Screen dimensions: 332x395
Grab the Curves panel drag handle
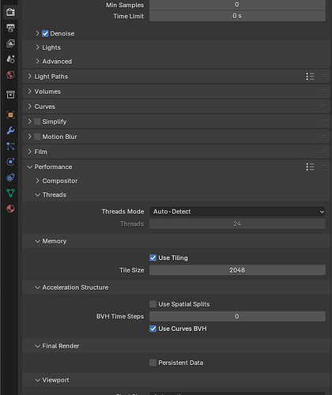[x=323, y=107]
